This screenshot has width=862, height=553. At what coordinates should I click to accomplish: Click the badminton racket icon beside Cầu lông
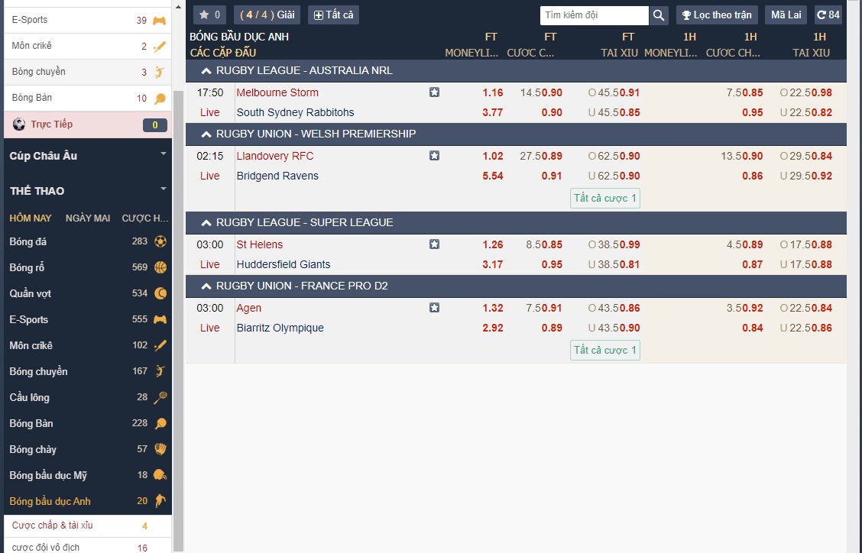(x=160, y=397)
